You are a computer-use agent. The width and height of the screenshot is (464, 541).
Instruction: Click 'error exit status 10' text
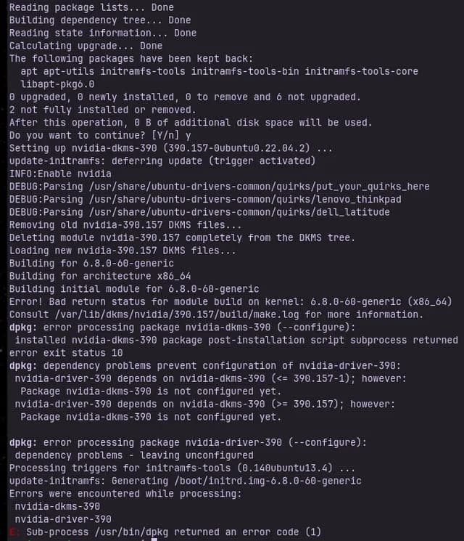click(65, 353)
